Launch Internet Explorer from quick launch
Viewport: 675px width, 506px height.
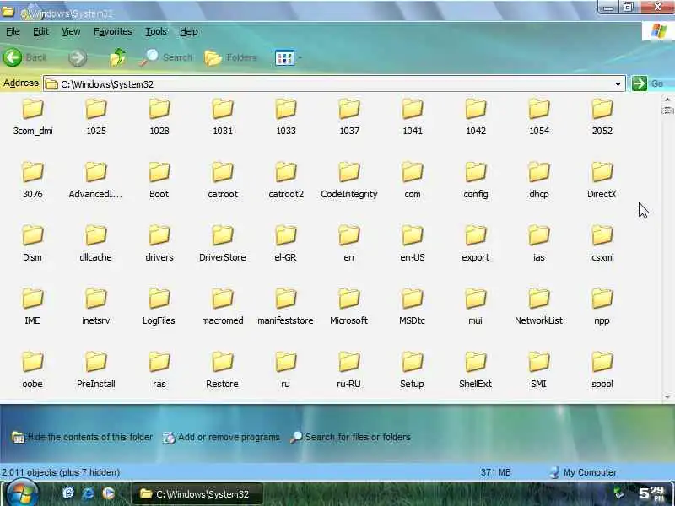(x=89, y=493)
